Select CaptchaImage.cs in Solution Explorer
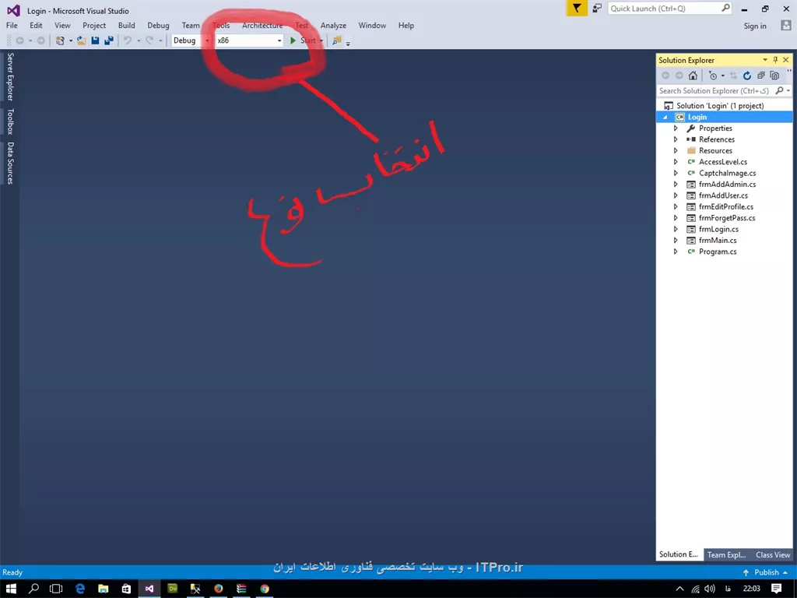Viewport: 797px width, 598px height. click(x=728, y=174)
